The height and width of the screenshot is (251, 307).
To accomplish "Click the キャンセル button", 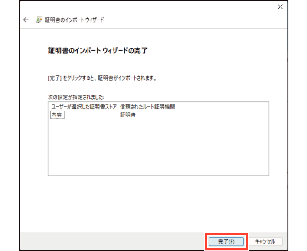I will coord(265,241).
